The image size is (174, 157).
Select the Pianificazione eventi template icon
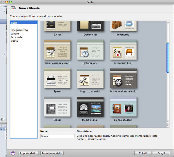57,50
